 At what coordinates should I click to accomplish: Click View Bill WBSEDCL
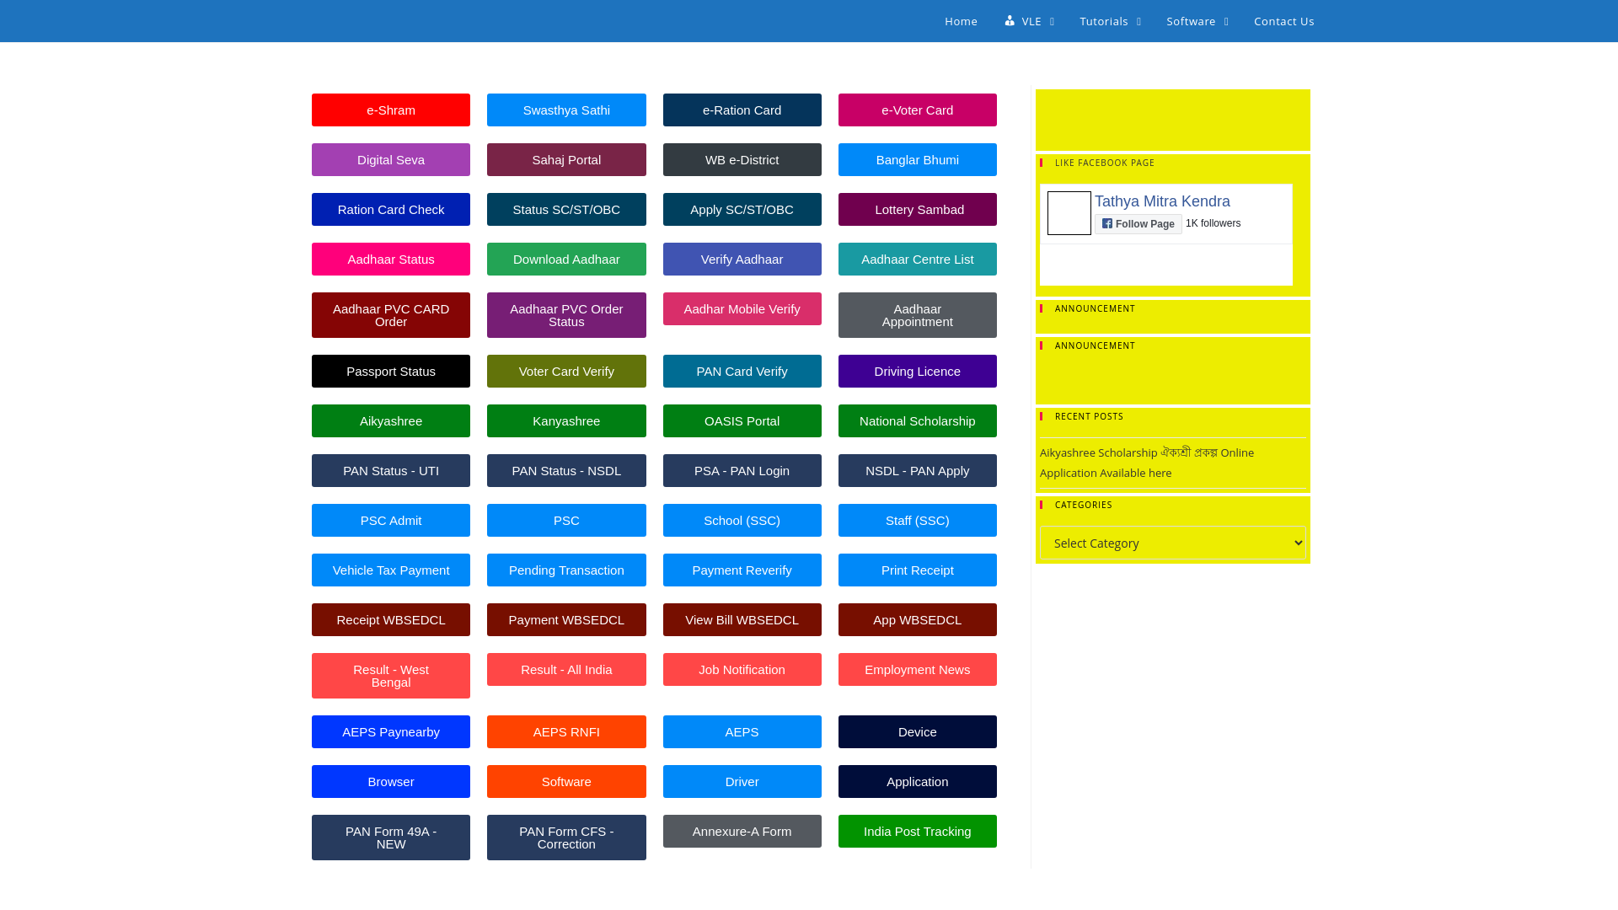coord(742,620)
